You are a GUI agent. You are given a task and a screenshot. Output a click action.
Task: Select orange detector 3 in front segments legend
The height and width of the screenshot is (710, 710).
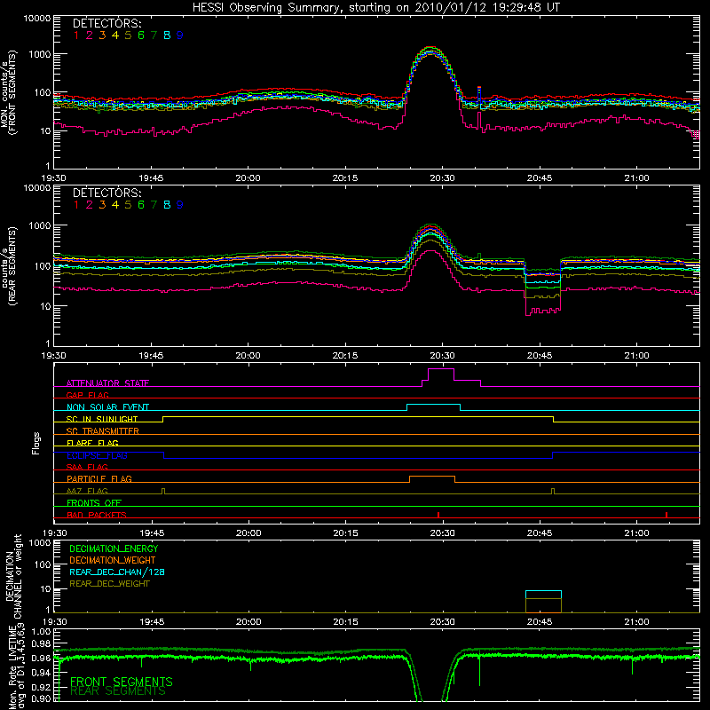point(102,35)
